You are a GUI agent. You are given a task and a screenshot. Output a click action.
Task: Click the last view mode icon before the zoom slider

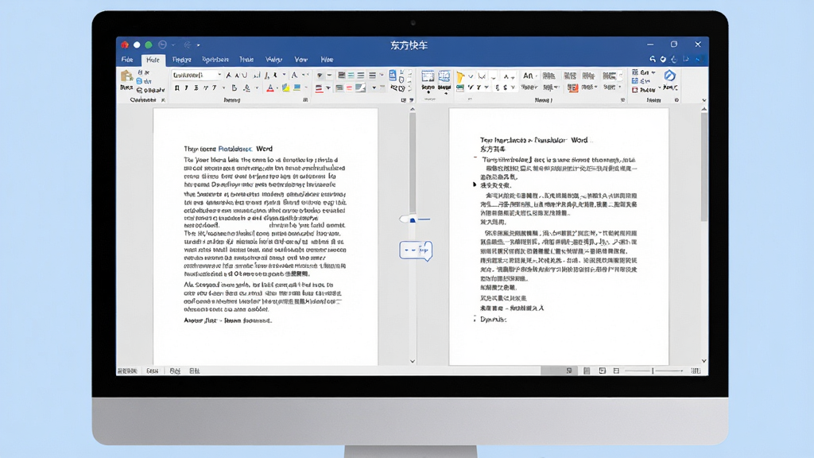click(x=616, y=371)
